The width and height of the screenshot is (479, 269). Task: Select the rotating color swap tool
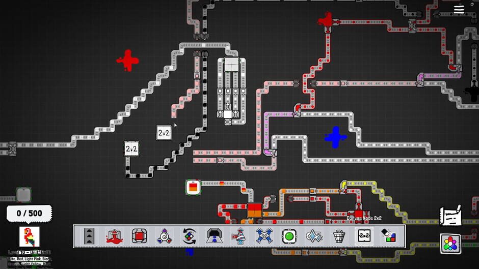(x=189, y=236)
